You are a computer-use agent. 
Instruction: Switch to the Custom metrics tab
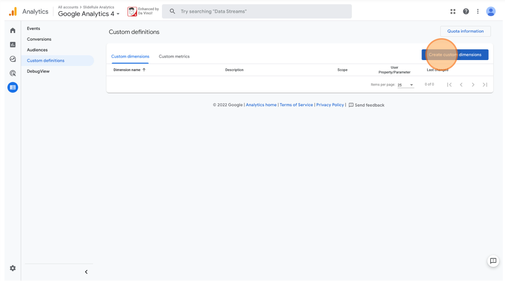coord(174,56)
